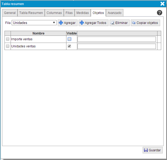The image size is (167, 160).
Task: Click the help question mark icon
Action: pyautogui.click(x=159, y=13)
